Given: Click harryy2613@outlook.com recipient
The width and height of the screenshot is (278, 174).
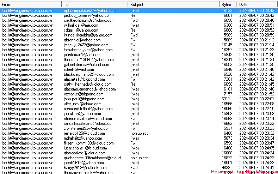Looking at the screenshot, I should click(85, 168).
